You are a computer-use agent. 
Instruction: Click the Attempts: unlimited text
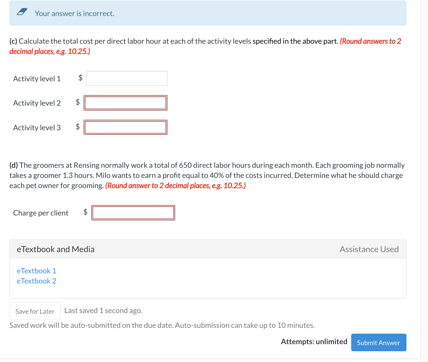(x=314, y=341)
